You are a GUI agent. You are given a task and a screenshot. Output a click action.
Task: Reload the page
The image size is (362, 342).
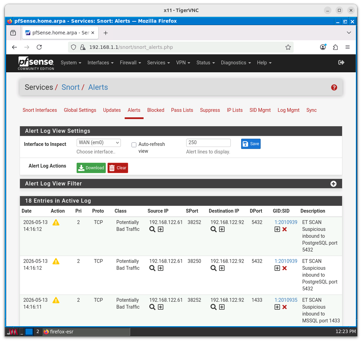tap(39, 47)
